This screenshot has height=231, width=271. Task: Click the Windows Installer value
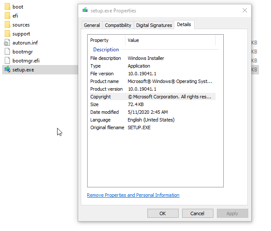tap(146, 58)
